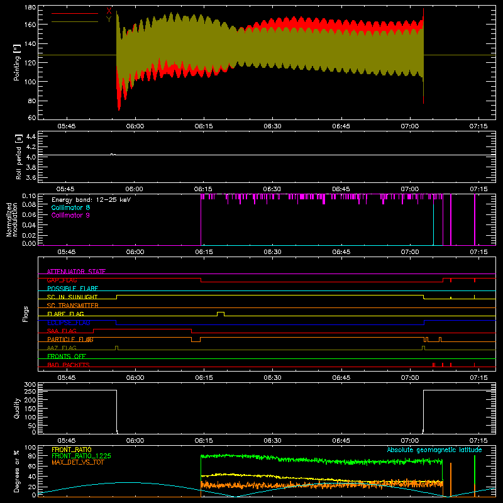Click the AAZ_FLAG label

(62, 348)
